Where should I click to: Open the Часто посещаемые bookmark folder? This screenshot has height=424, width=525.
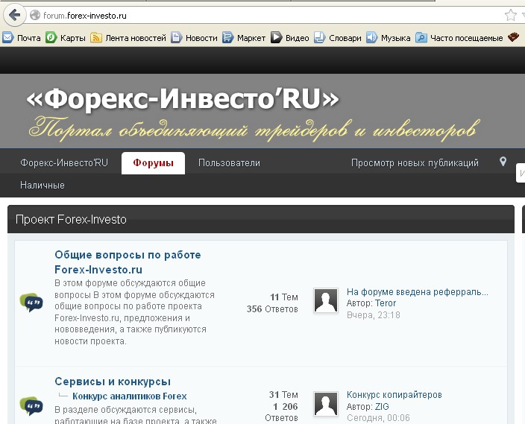point(459,38)
